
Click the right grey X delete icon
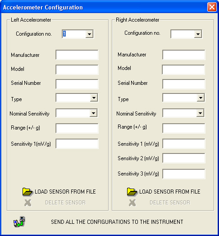coord(132,203)
